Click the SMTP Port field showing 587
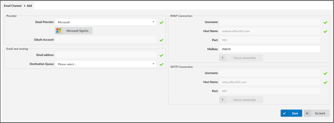334x123 pixels. click(270, 91)
